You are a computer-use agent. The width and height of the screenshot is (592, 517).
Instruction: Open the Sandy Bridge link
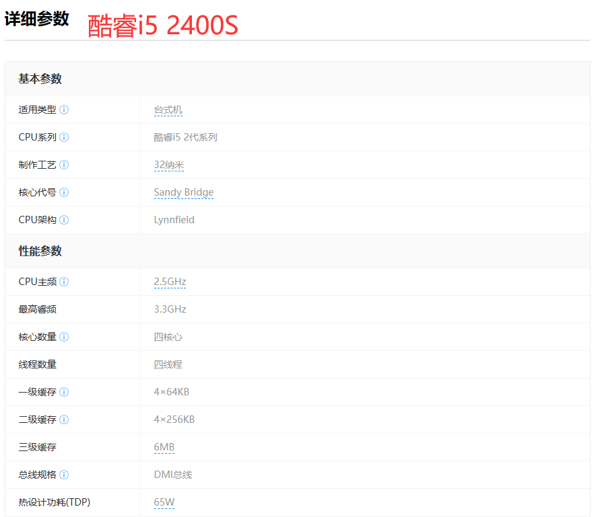coord(183,192)
